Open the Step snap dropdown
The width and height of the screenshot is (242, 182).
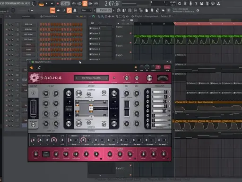tap(86, 10)
